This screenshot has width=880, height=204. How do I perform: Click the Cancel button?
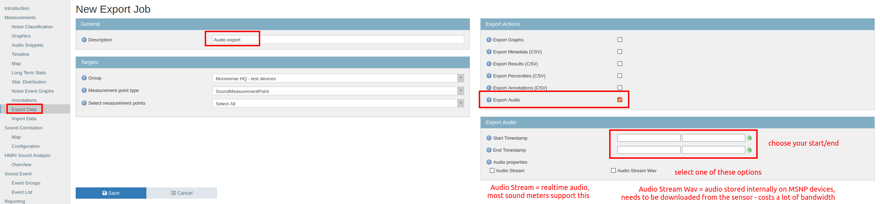coord(182,193)
